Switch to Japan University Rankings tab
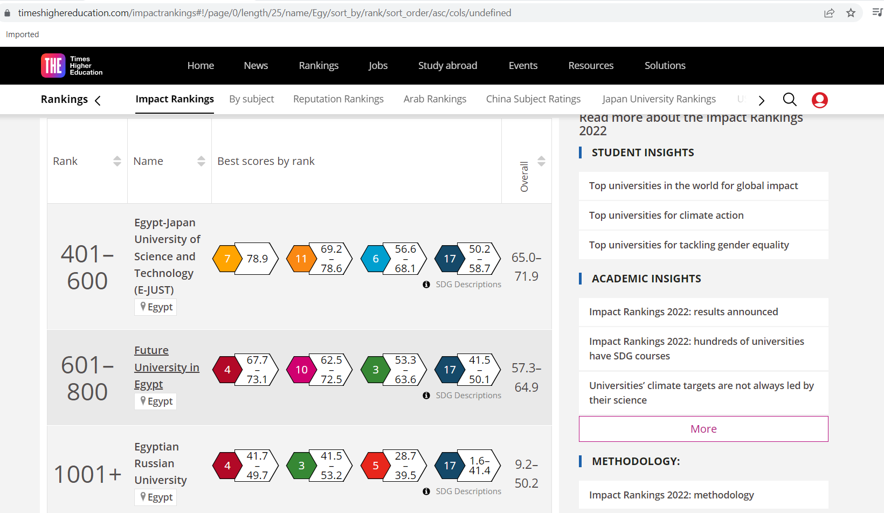This screenshot has height=513, width=884. click(659, 99)
